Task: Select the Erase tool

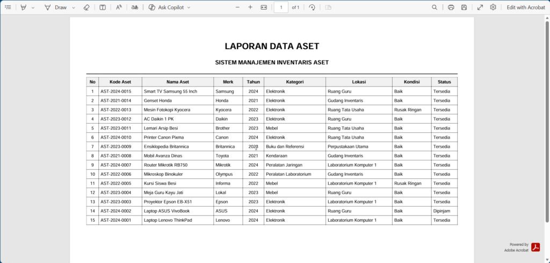Action: (86, 7)
